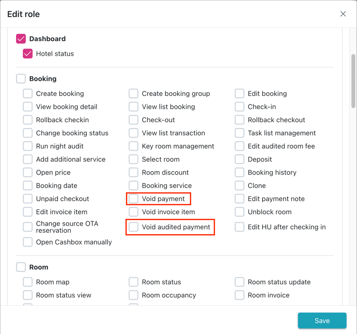Check the Room group checkbox

pyautogui.click(x=21, y=267)
